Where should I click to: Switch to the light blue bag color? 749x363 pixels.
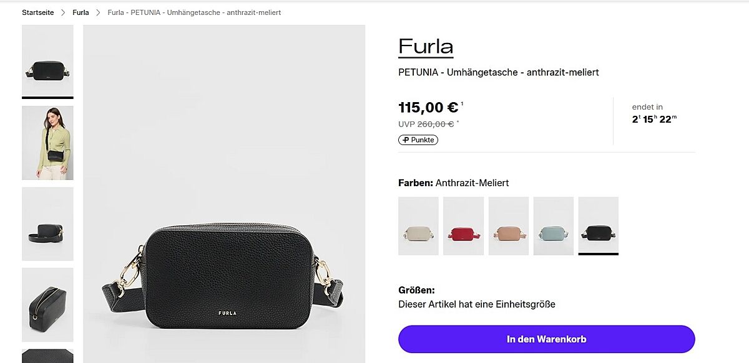[553, 225]
